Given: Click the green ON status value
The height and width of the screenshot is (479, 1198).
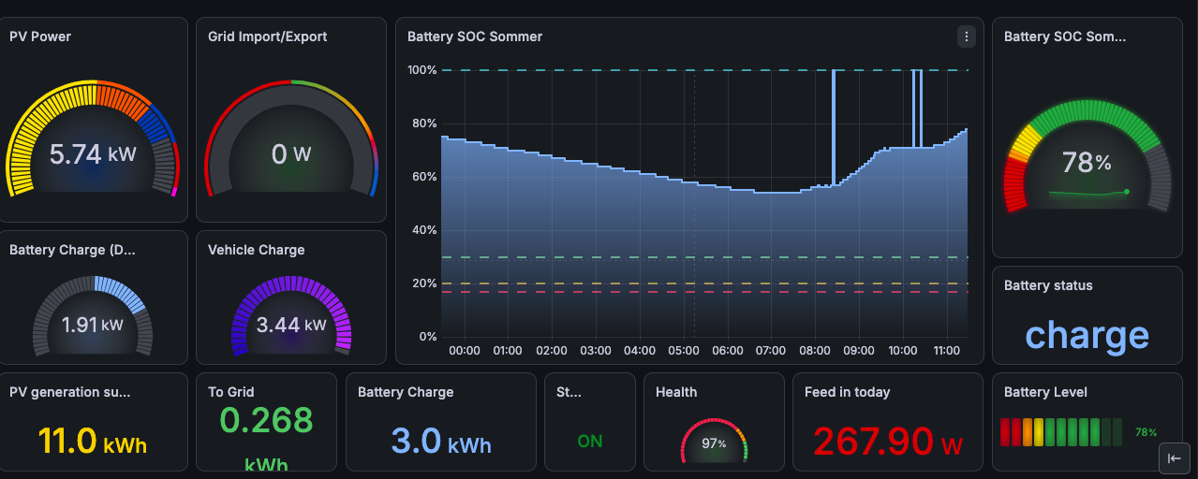Looking at the screenshot, I should coord(590,442).
